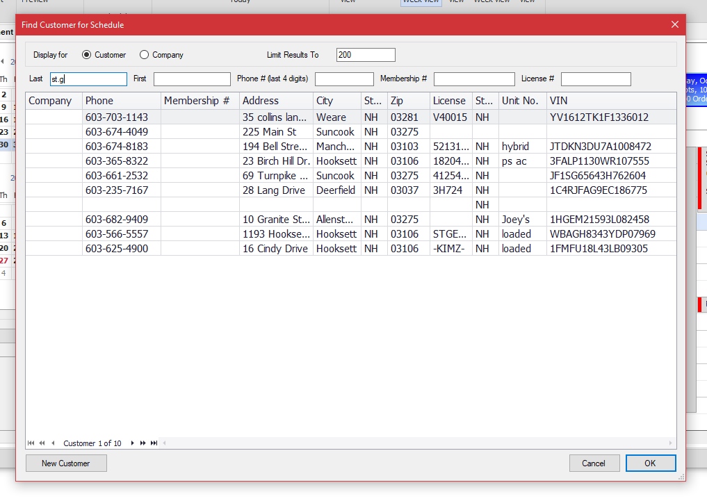Image resolution: width=707 pixels, height=501 pixels.
Task: Sort by Phone column header
Action: [x=121, y=101]
